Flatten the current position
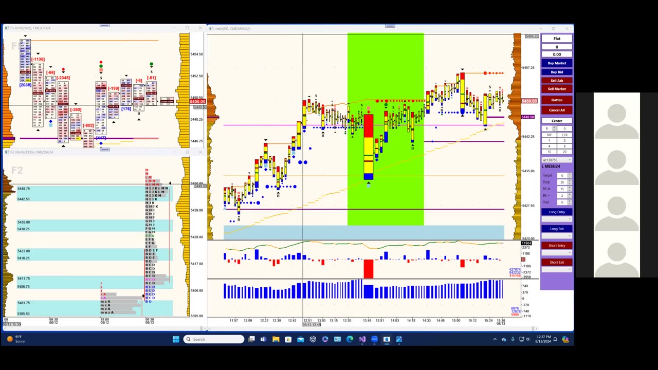Image resolution: width=658 pixels, height=370 pixels. [x=557, y=100]
